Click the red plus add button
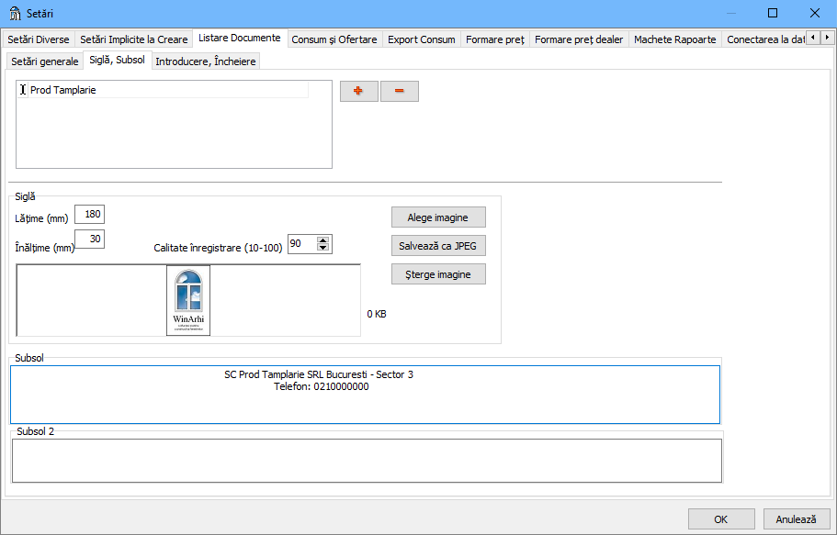 (x=358, y=92)
